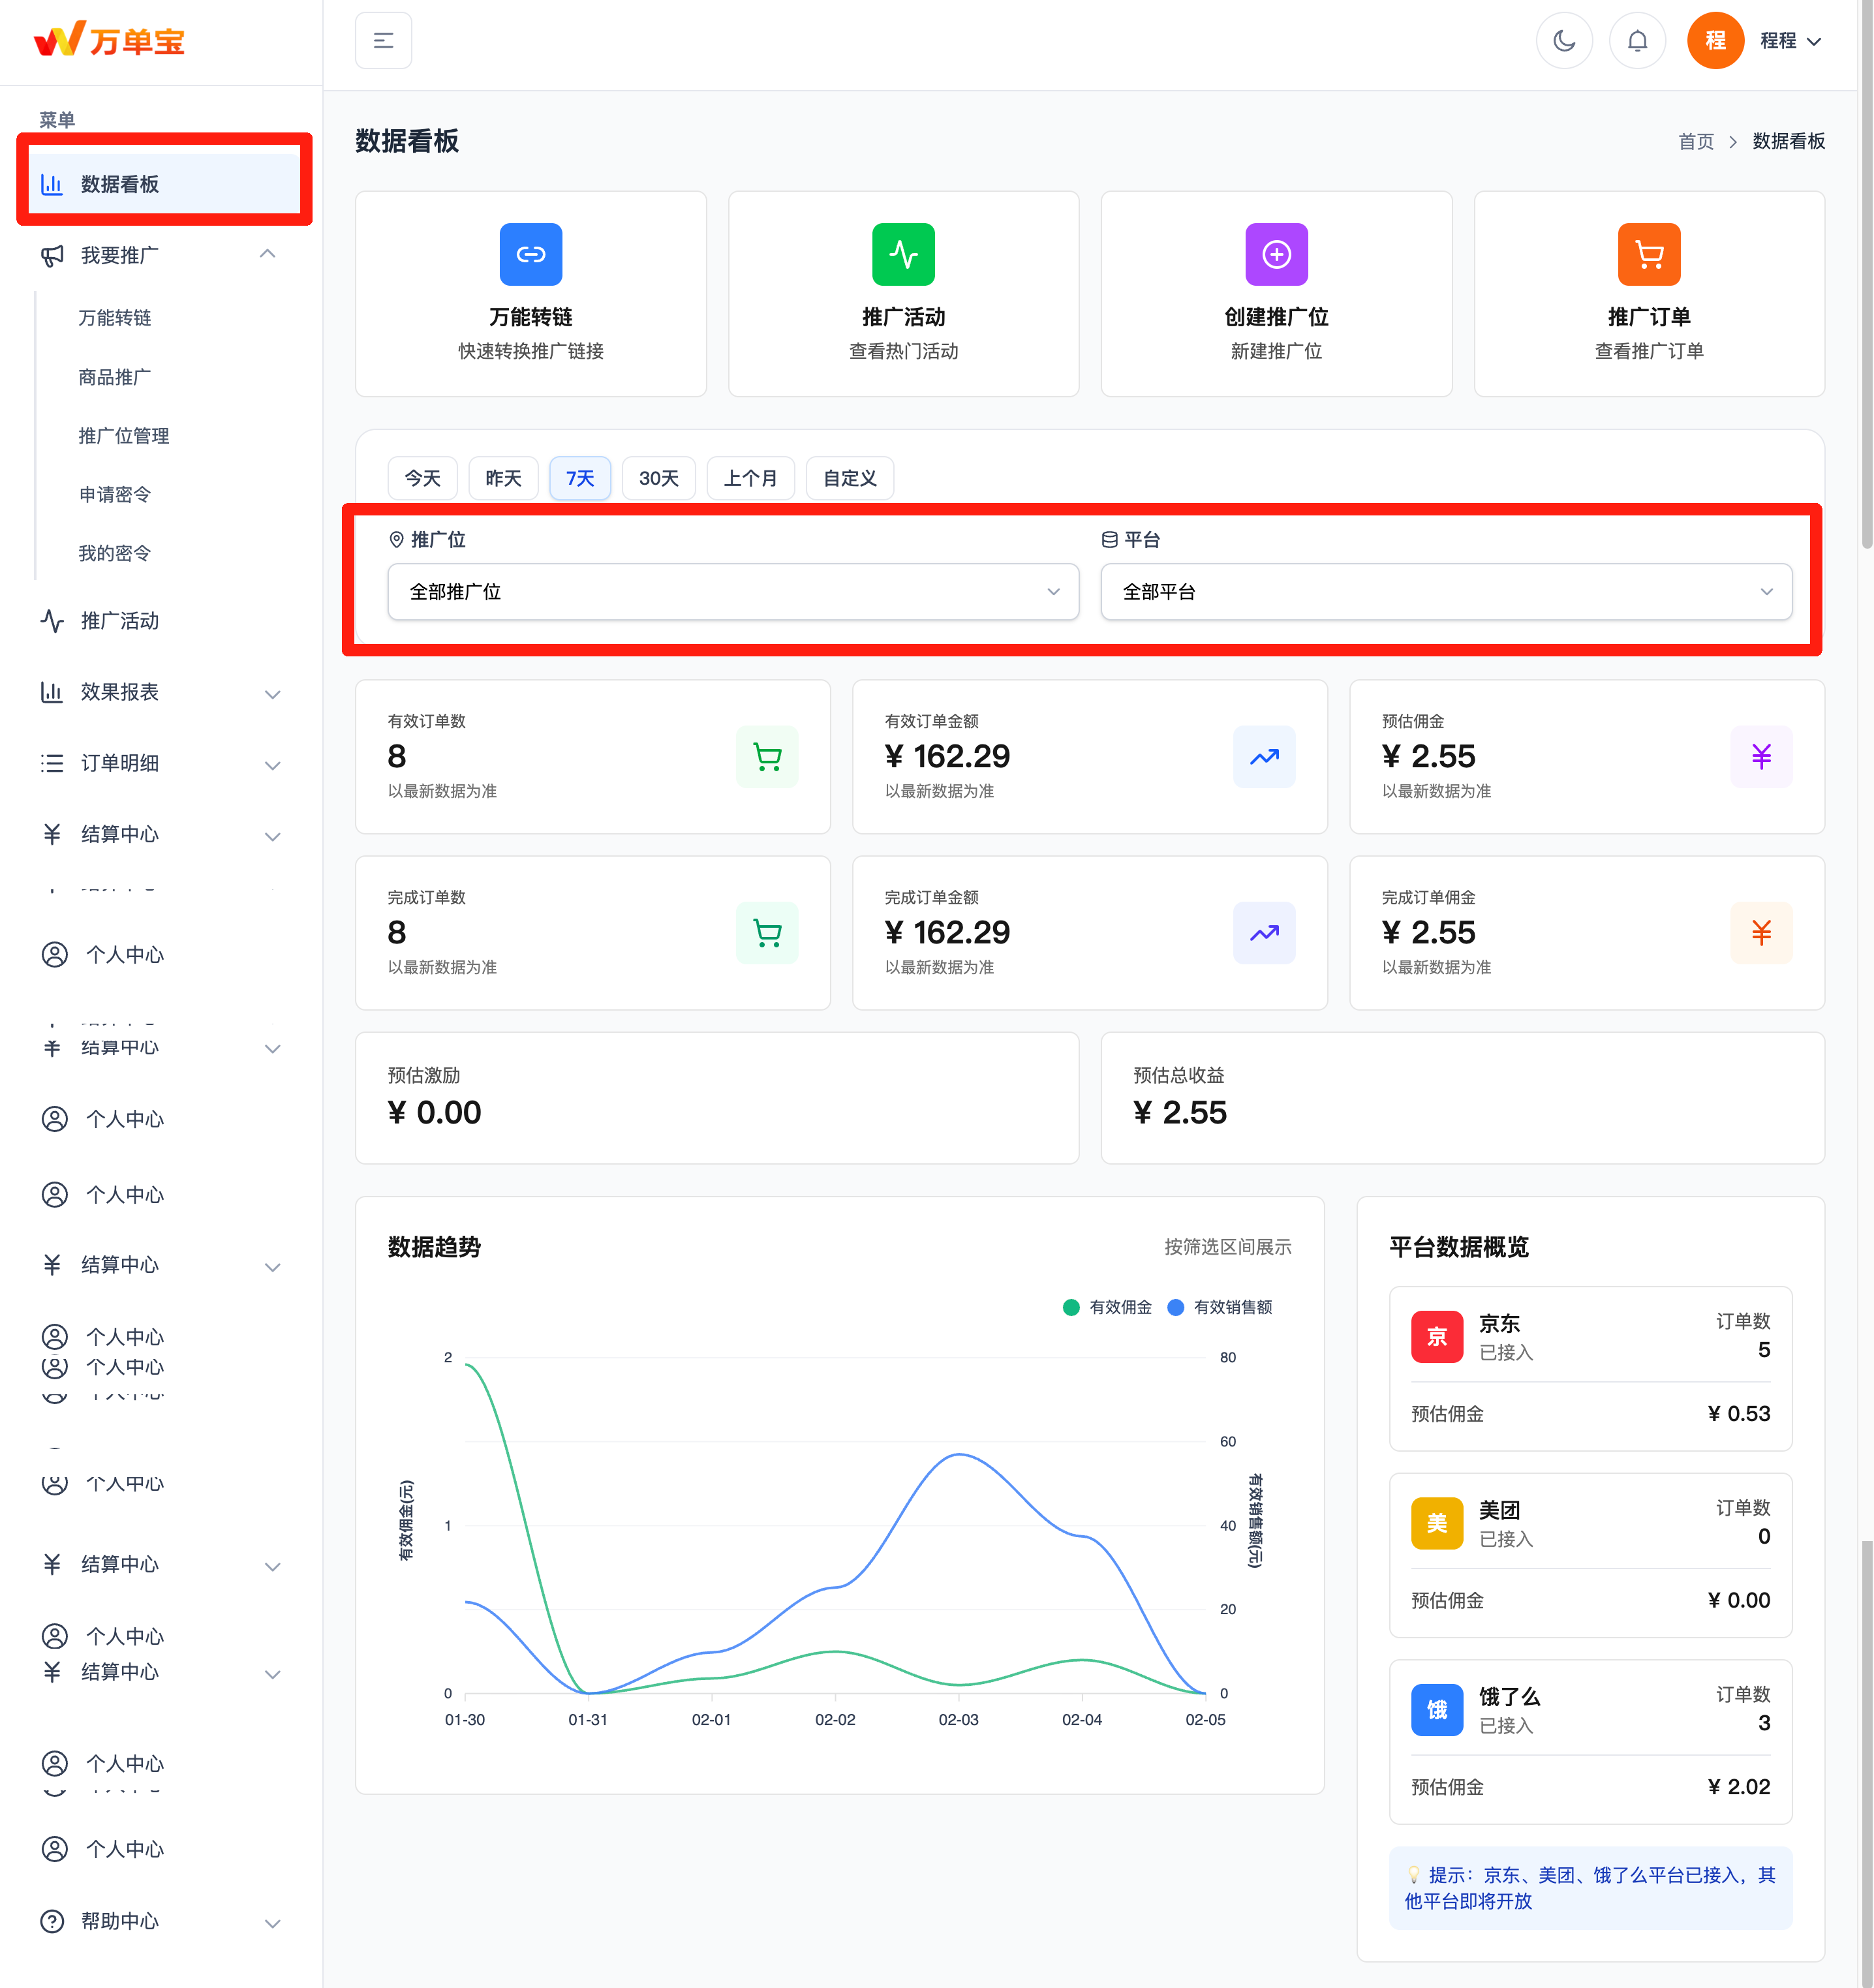Select 30天 date range
The height and width of the screenshot is (1988, 1874).
[659, 478]
